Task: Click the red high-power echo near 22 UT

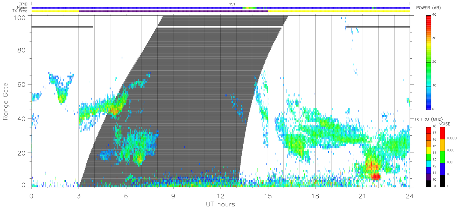Action: click(375, 176)
